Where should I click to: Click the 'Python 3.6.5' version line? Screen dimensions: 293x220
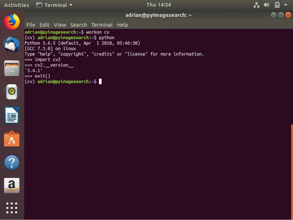coord(82,43)
